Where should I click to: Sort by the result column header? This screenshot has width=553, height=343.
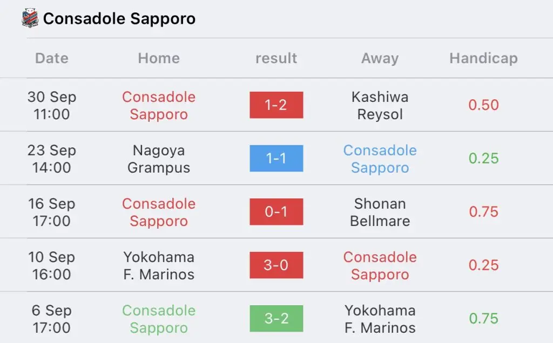276,58
